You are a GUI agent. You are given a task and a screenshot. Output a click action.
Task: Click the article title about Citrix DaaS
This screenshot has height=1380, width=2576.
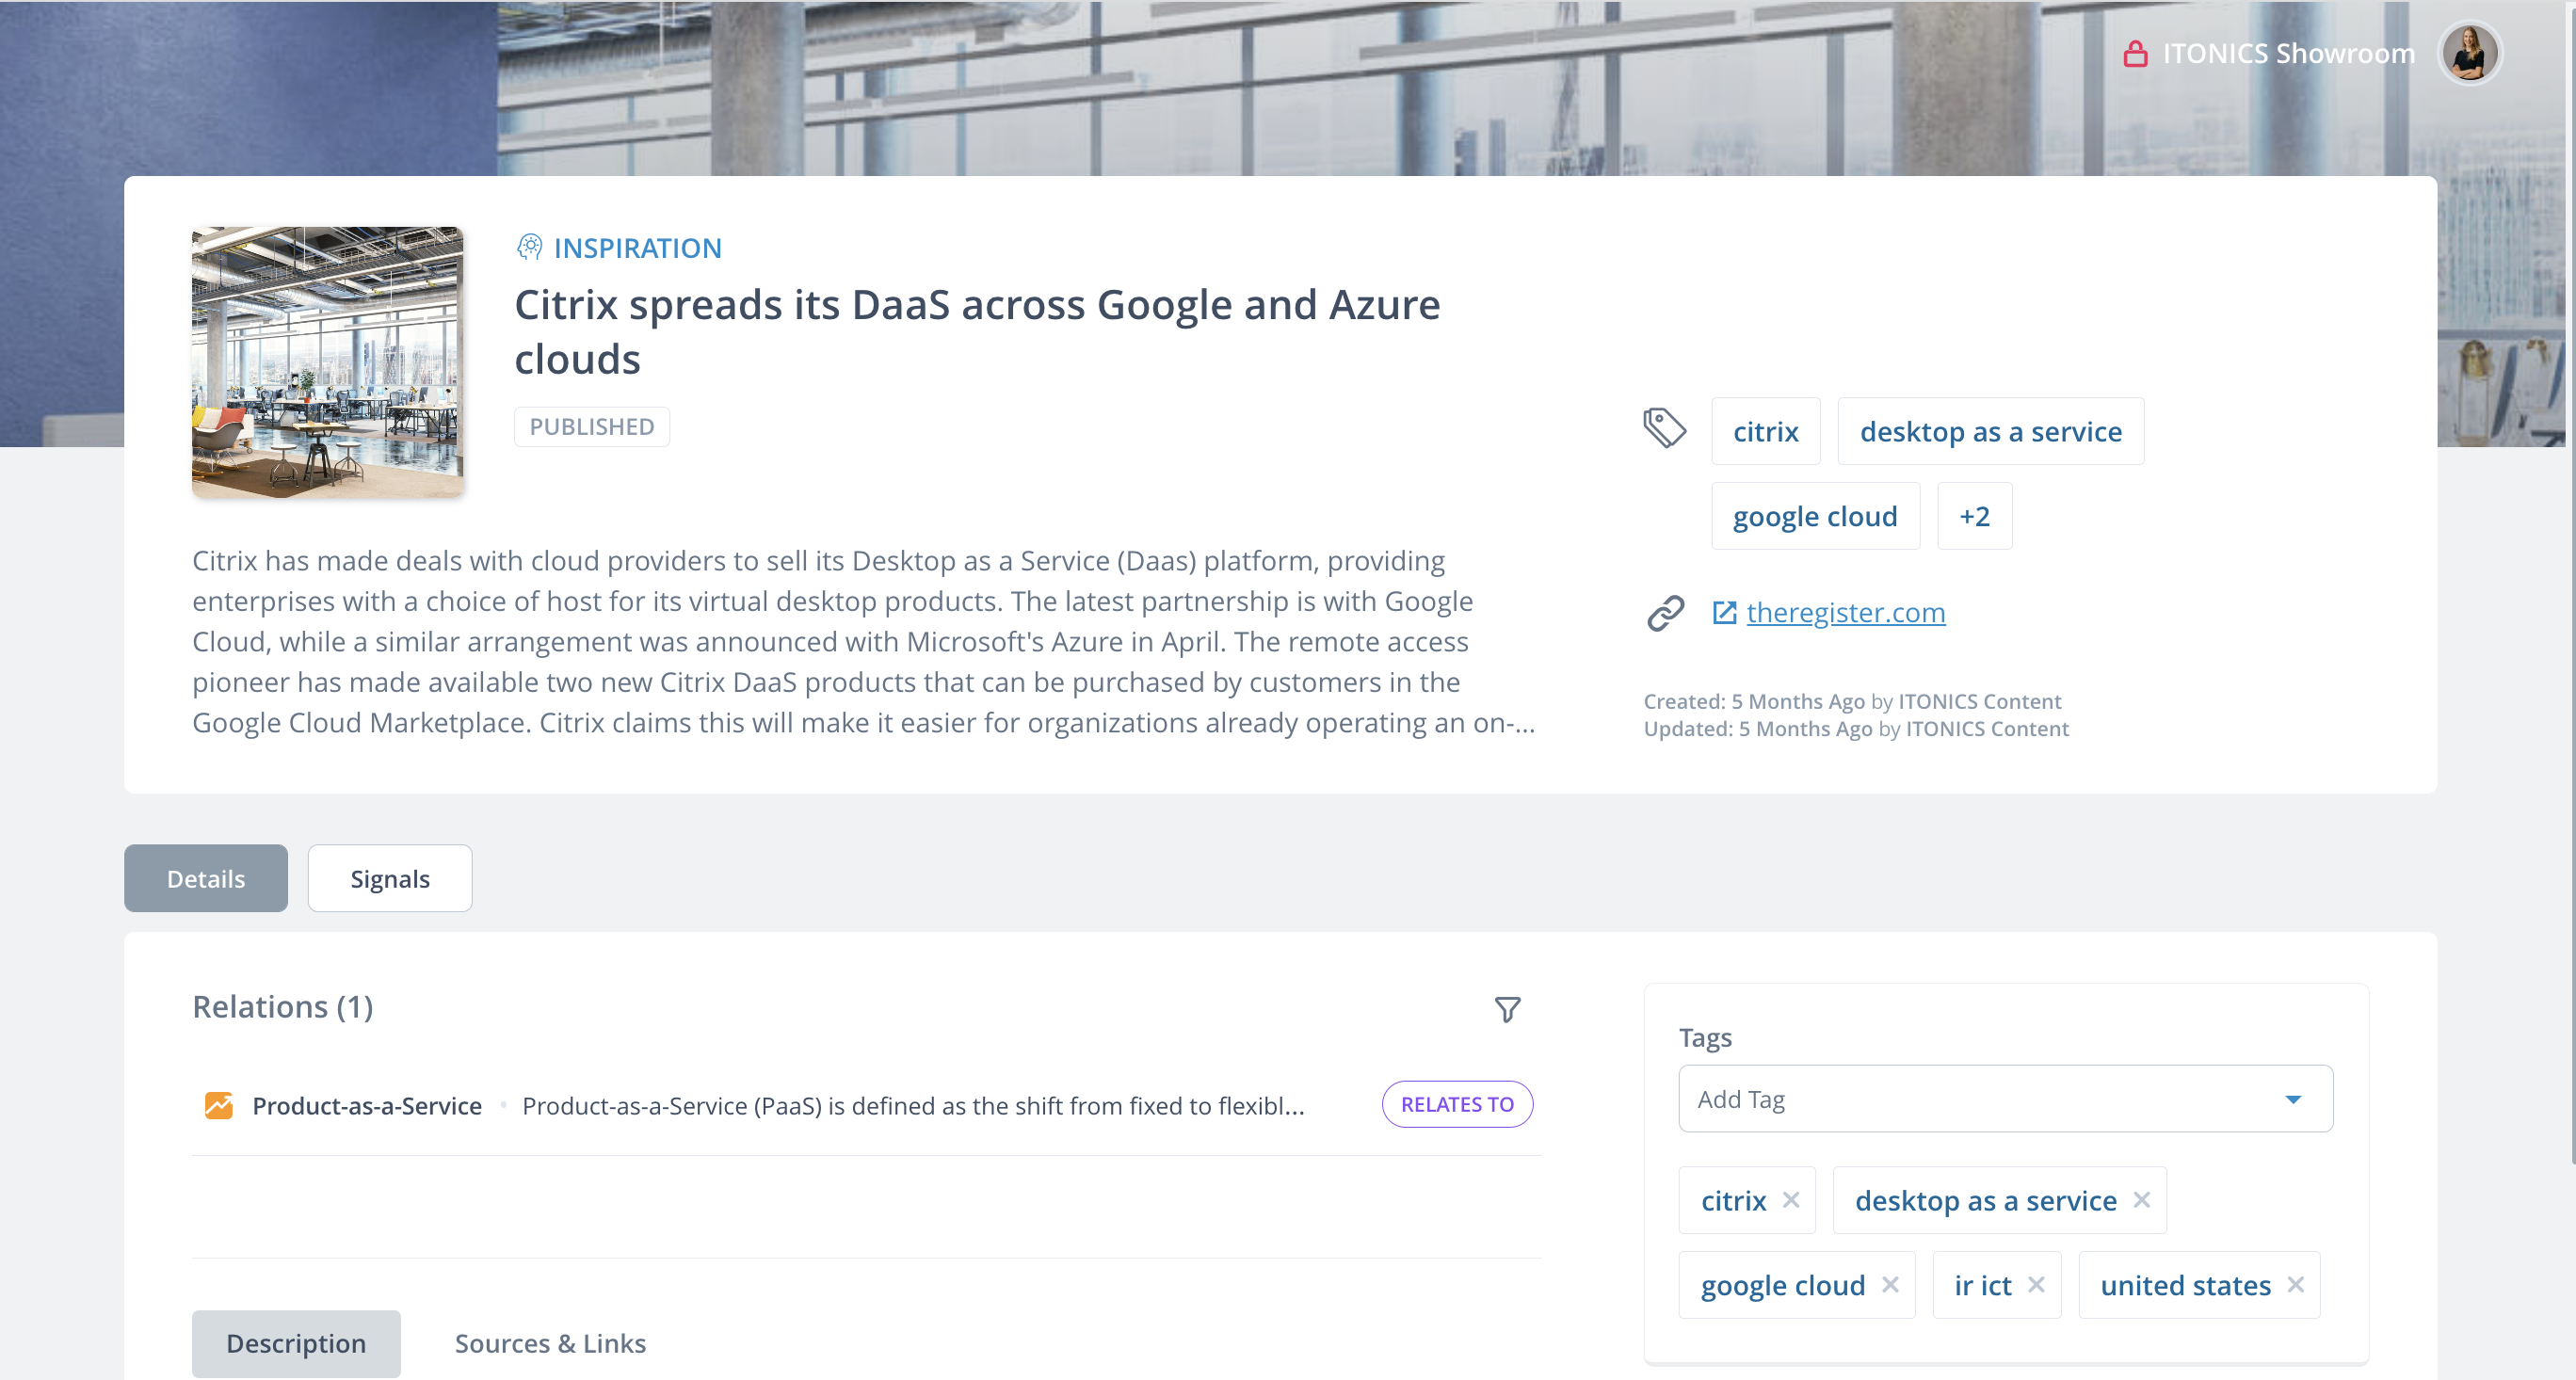(x=977, y=331)
